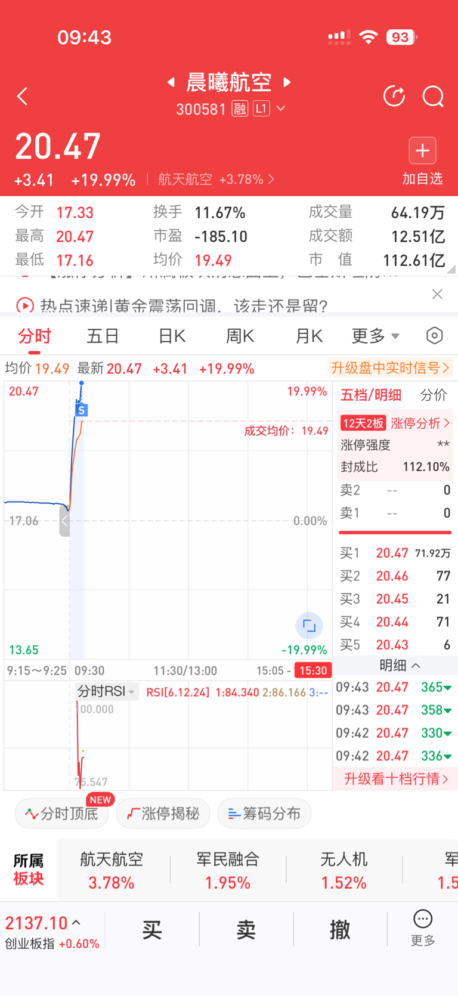Close the 热点速递 news banner
Viewport: 458px width, 996px height.
pos(437,294)
